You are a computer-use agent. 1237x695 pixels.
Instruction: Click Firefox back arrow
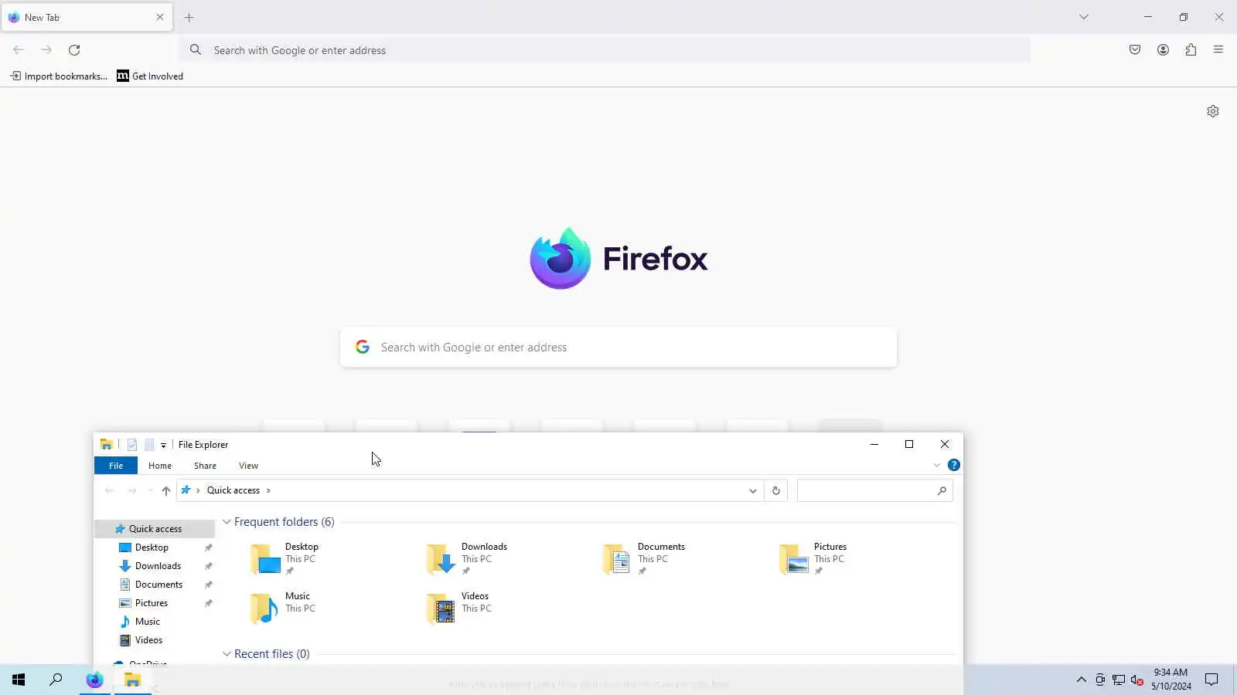pyautogui.click(x=19, y=49)
